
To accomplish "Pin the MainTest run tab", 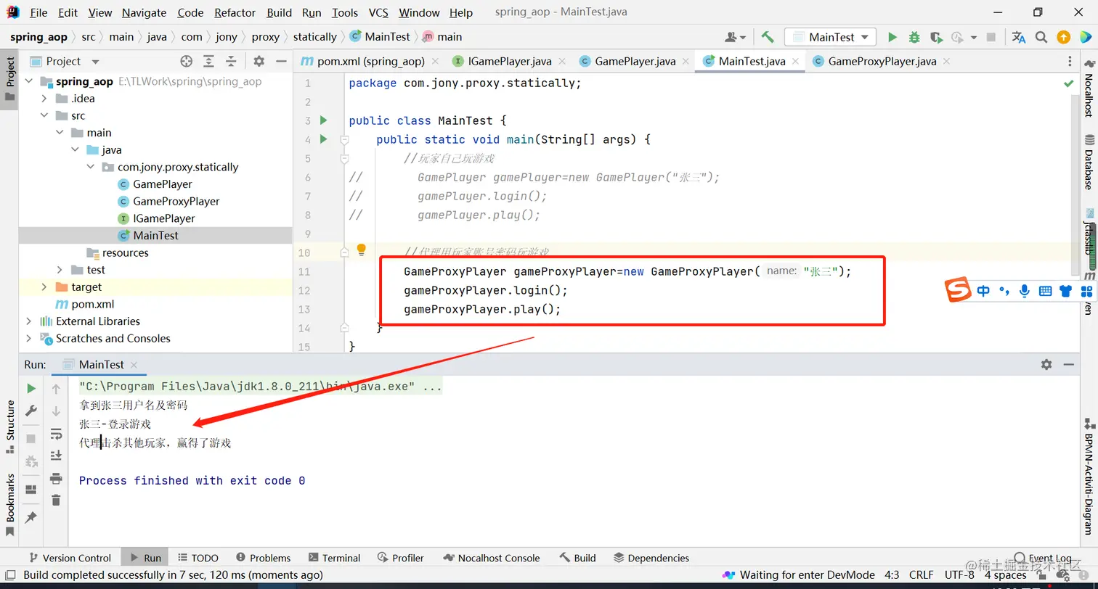I will coord(31,518).
